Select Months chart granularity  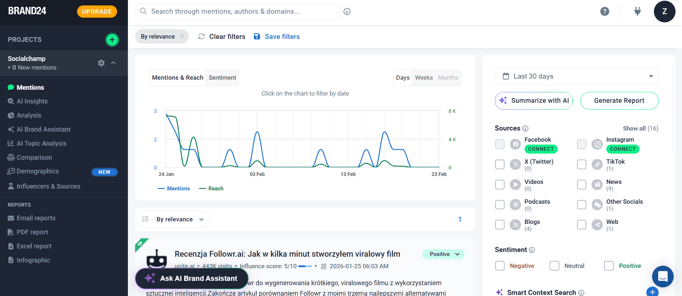click(448, 78)
